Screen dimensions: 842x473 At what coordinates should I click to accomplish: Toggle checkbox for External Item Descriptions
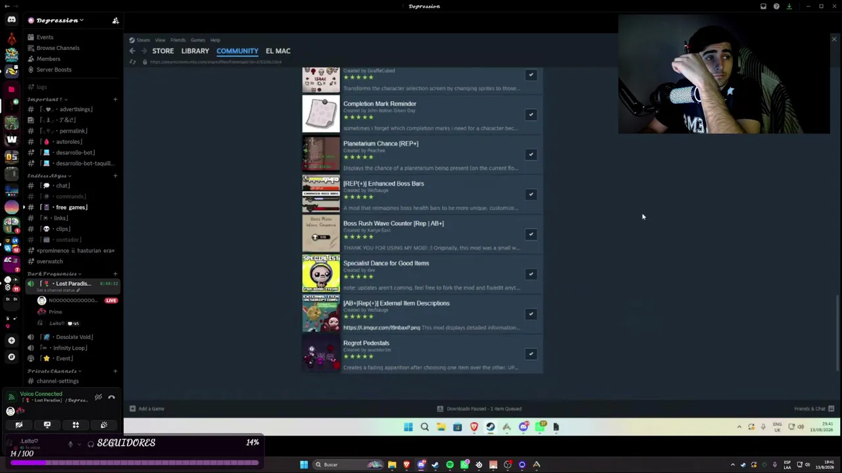click(x=531, y=314)
